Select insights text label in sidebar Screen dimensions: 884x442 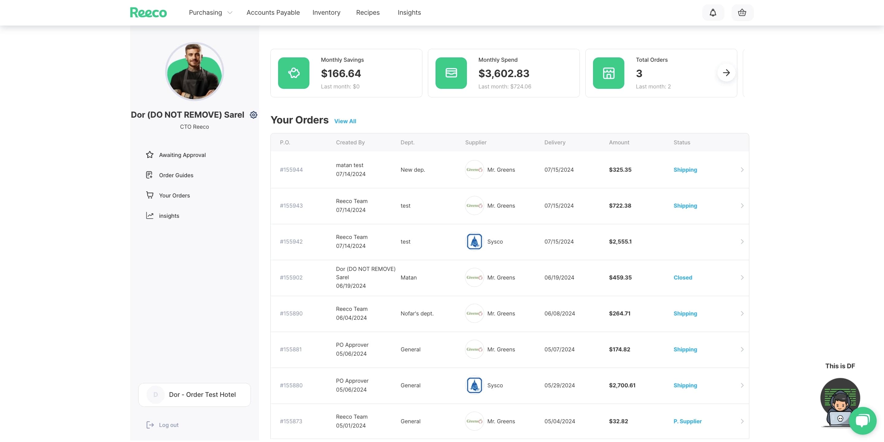pos(169,216)
